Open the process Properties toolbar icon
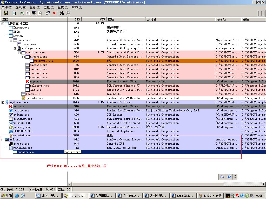Viewport: 266px width, 199px height. pyautogui.click(x=48, y=13)
